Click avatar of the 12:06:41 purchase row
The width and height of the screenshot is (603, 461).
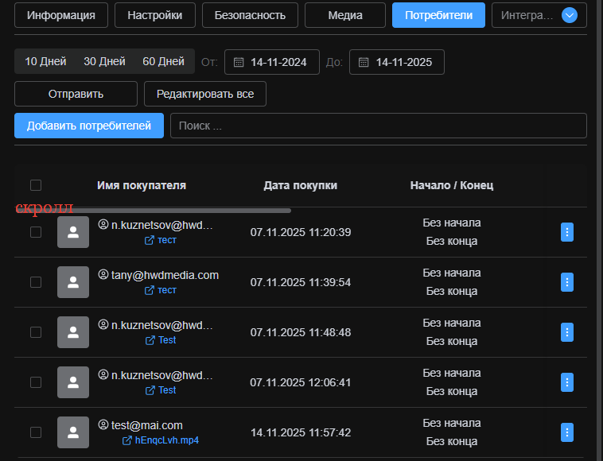pos(73,382)
